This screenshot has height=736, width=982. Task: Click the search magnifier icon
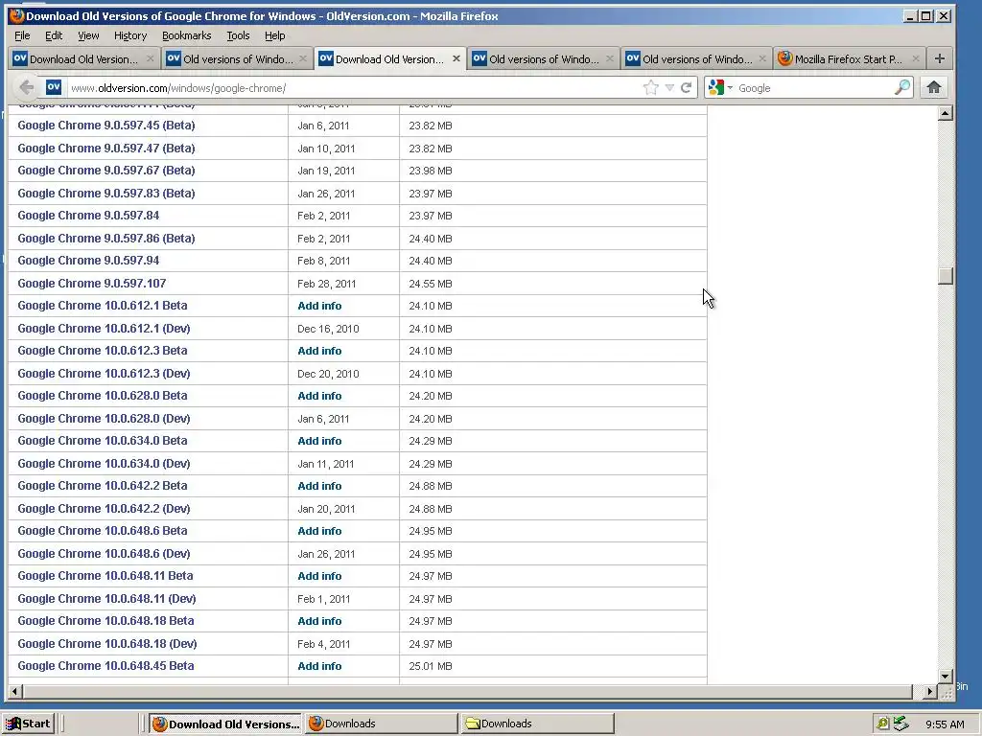click(x=901, y=87)
